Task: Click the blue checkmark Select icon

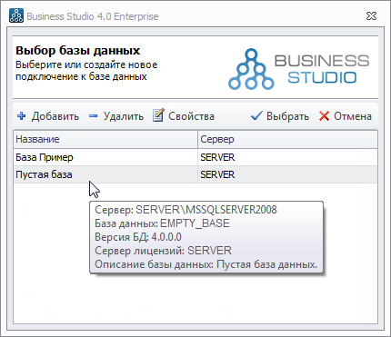Action: [x=256, y=115]
